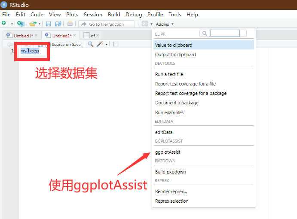
Task: Click the magnifier icon in Addins search
Action: coord(205,33)
